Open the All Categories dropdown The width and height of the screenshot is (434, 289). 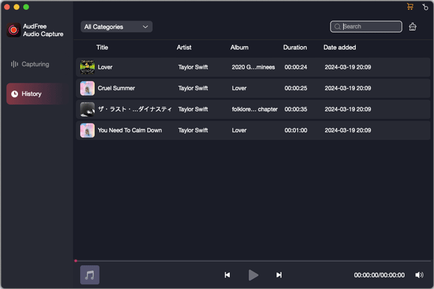coord(117,27)
